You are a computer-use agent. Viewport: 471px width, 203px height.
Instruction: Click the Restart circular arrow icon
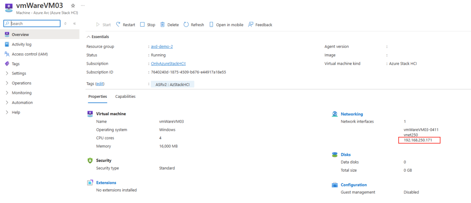(x=118, y=24)
